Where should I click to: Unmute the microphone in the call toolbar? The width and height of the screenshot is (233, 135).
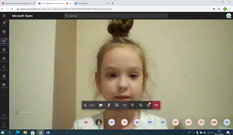109,105
